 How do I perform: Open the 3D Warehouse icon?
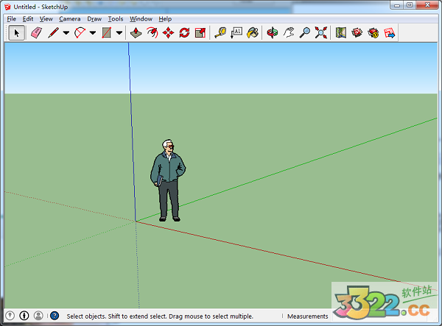coord(357,33)
